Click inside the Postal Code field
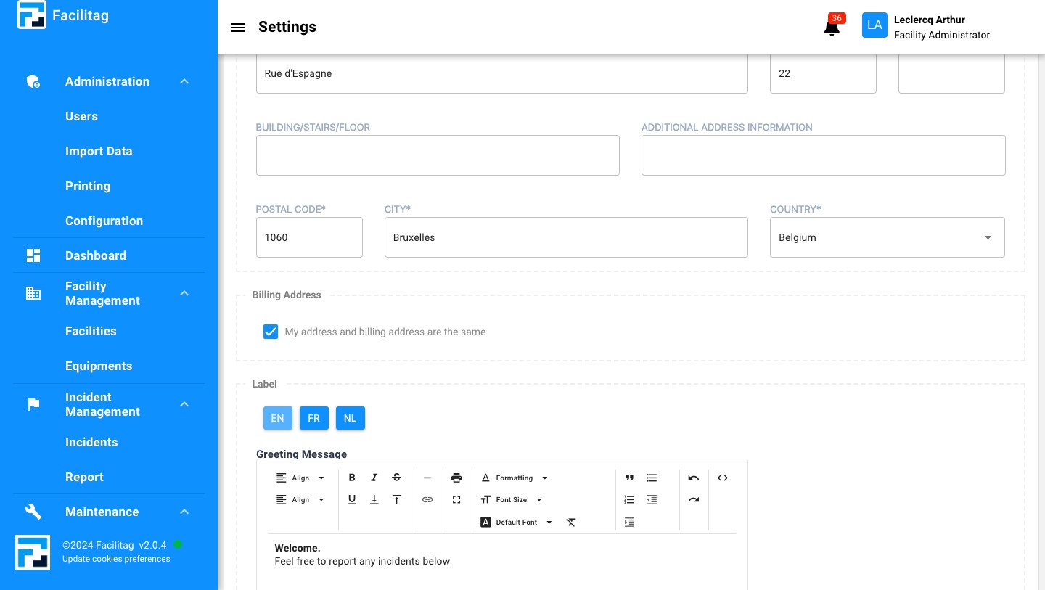This screenshot has width=1045, height=590. coord(309,237)
